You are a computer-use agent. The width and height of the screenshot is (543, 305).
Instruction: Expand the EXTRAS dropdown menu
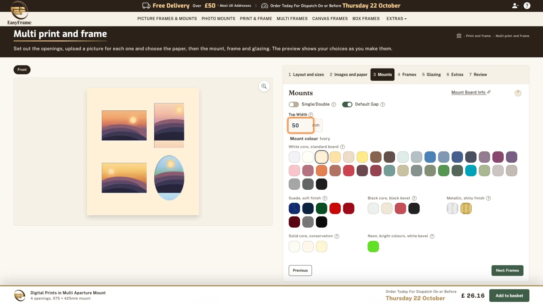[x=396, y=19]
